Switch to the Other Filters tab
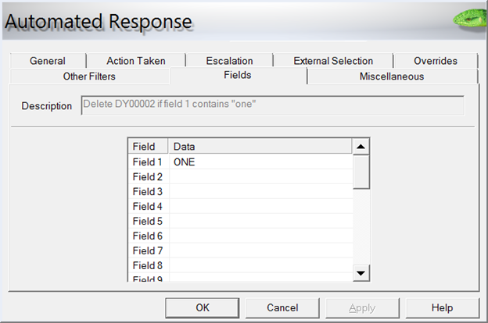488x323 pixels. coord(89,76)
